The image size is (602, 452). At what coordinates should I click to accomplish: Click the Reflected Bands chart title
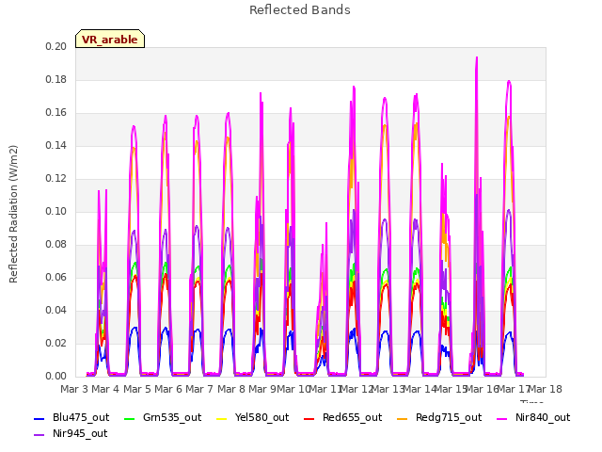coord(300,10)
